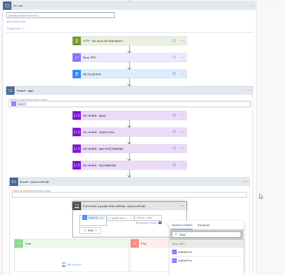Screen dimensions: 285x275
Task: Click the Parse JSON action icon
Action: pos(77,58)
